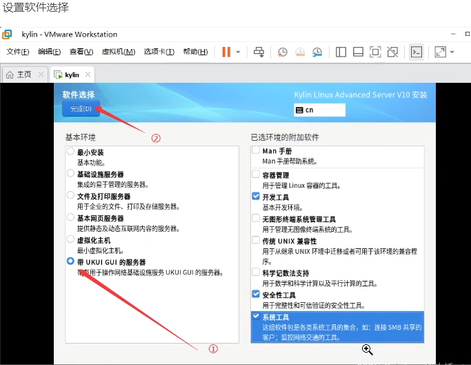Check the 无图形终端系统管理工具 checkbox
The image size is (471, 365).
(256, 218)
